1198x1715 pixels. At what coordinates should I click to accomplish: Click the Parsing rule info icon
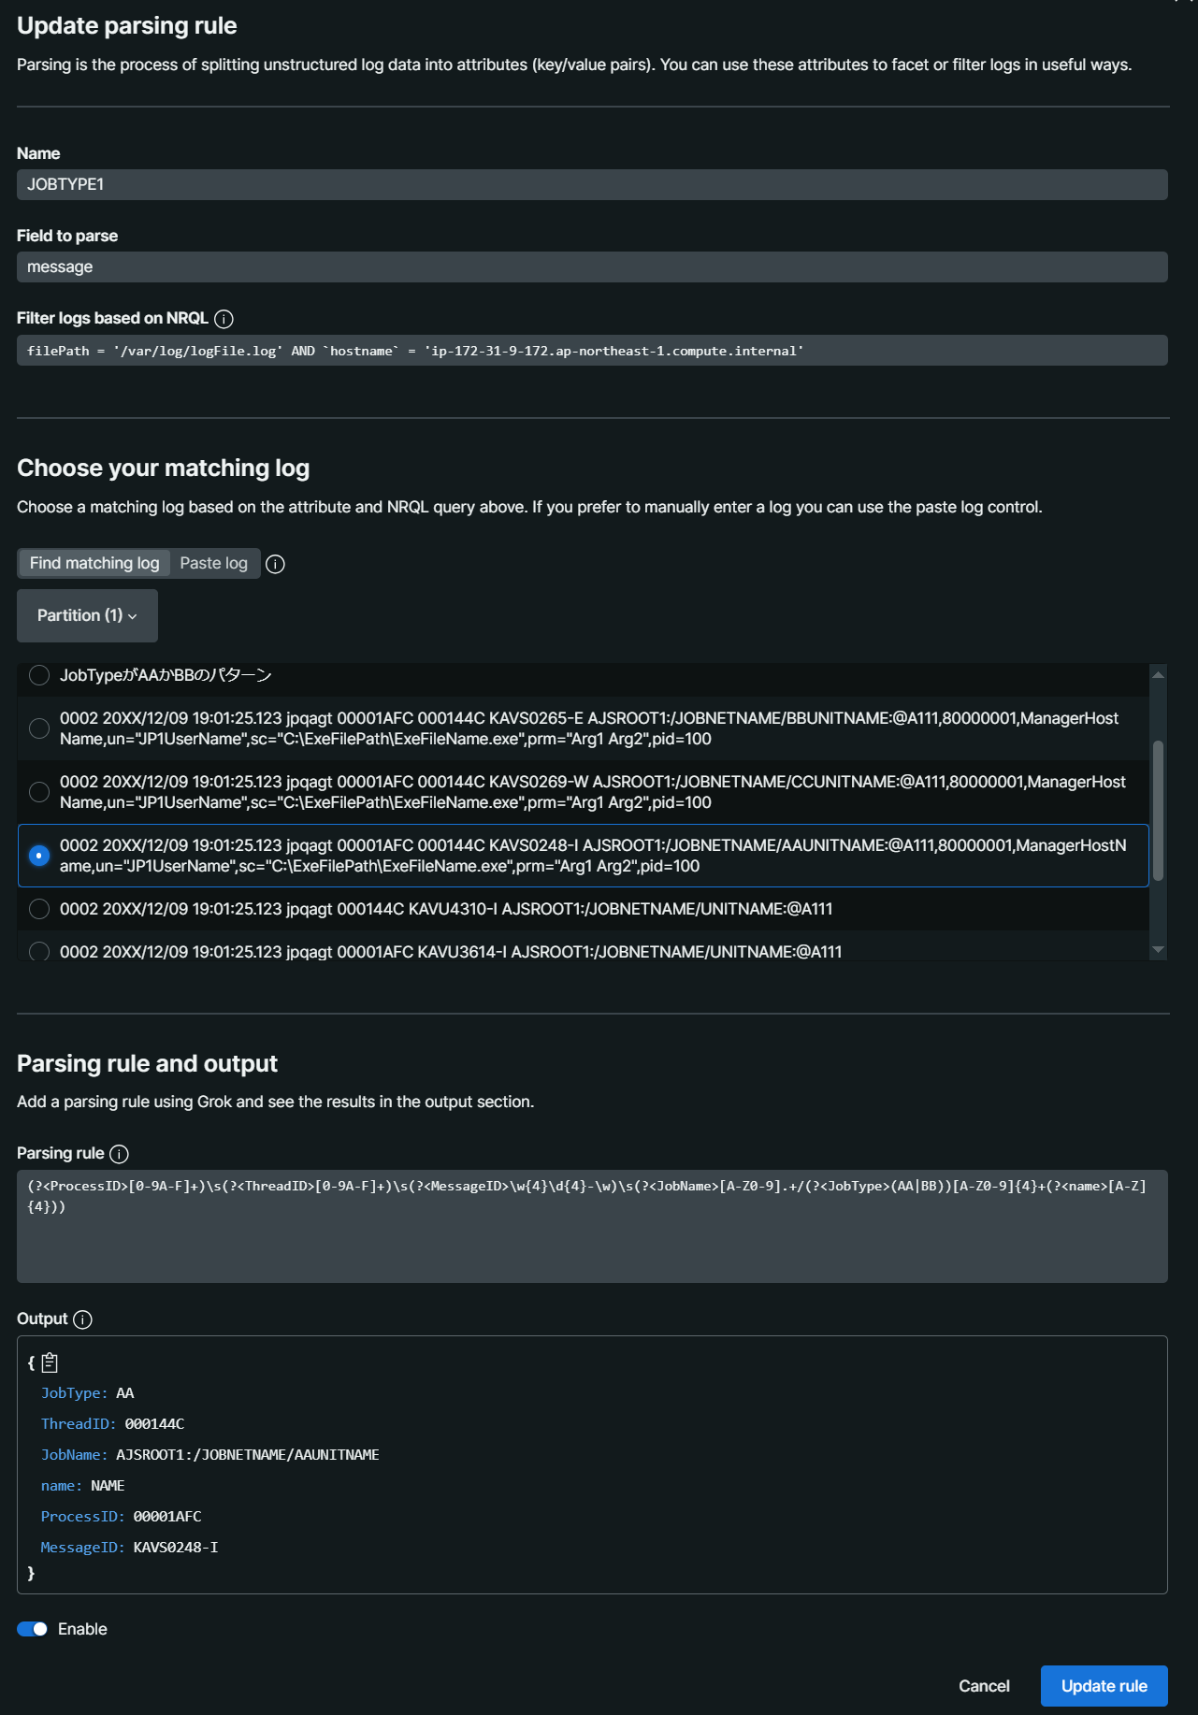(119, 1154)
